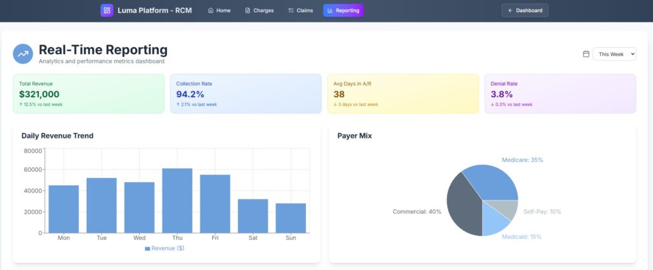The width and height of the screenshot is (653, 270).
Task: Click the Home house icon
Action: [x=211, y=11]
